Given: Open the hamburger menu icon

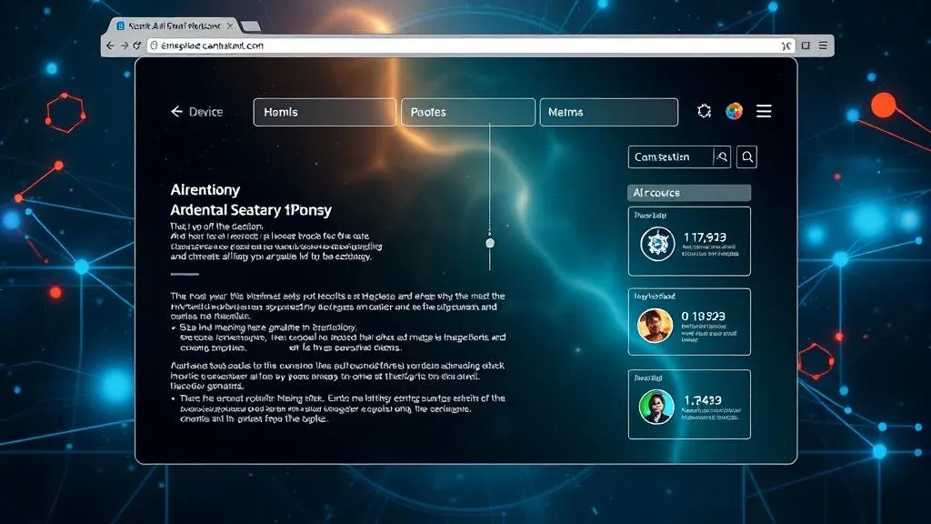Looking at the screenshot, I should [x=764, y=111].
